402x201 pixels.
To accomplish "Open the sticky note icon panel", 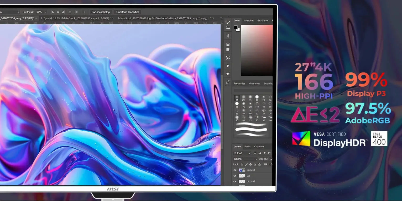I will coord(228,50).
